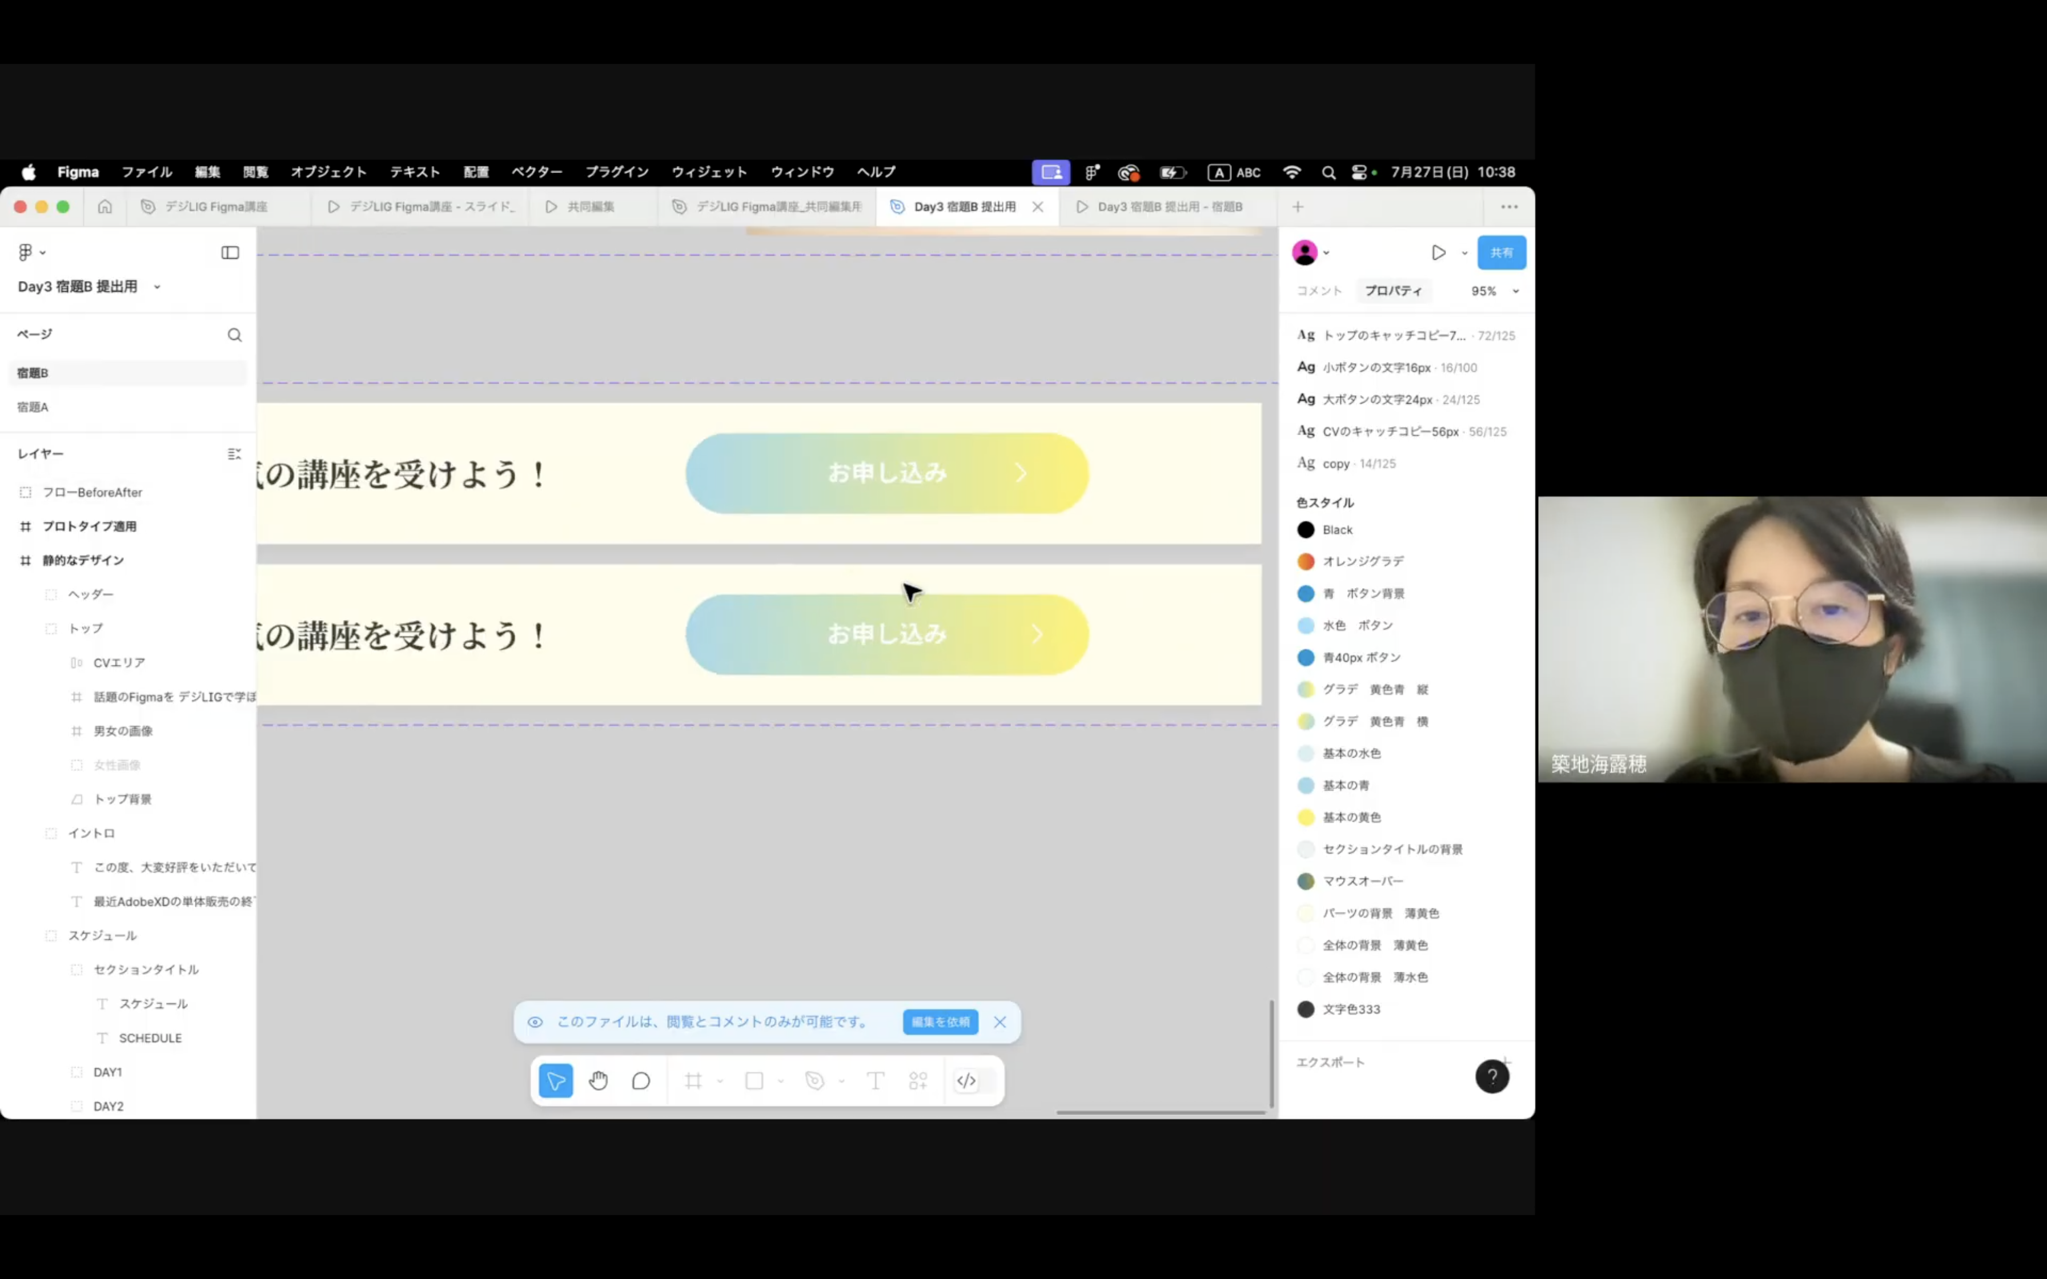The height and width of the screenshot is (1279, 2047).
Task: Expand the file name Day3 宿題B dropdown
Action: click(156, 287)
